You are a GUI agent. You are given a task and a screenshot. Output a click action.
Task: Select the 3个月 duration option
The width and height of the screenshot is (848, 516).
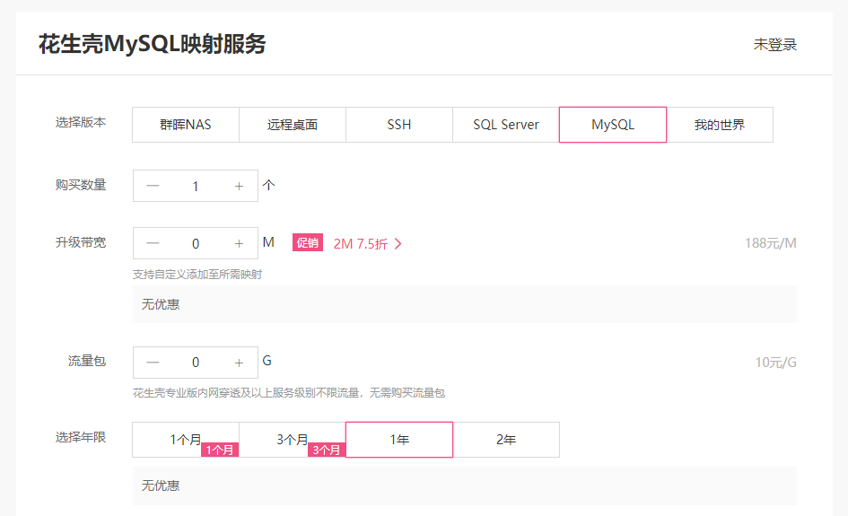[292, 440]
